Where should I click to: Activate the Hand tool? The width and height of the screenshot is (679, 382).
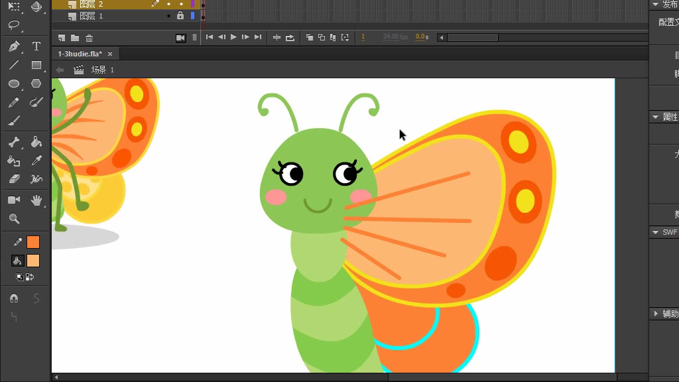[x=36, y=200]
